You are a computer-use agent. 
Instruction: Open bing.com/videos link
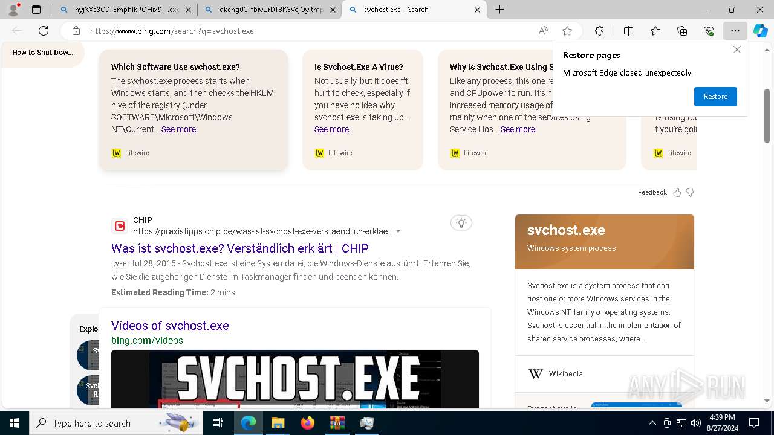point(147,340)
